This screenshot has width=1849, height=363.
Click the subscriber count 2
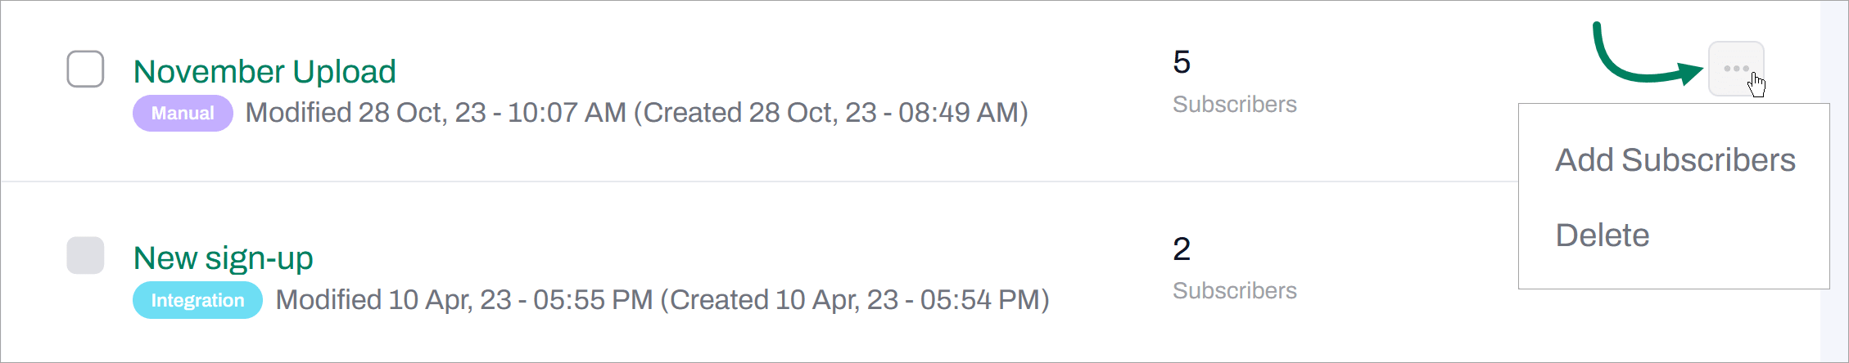[x=1181, y=249]
